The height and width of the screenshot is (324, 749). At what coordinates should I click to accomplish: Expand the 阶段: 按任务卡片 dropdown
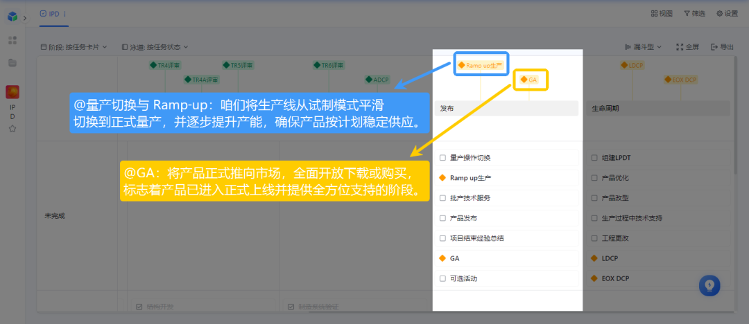click(76, 47)
